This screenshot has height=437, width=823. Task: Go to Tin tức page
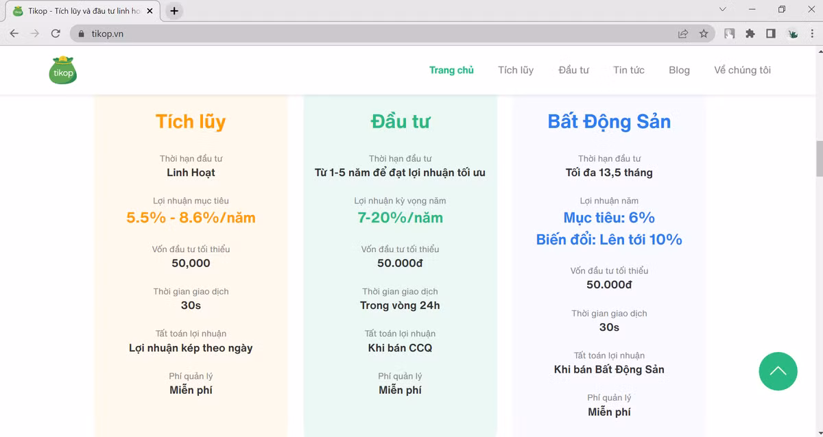pos(628,70)
